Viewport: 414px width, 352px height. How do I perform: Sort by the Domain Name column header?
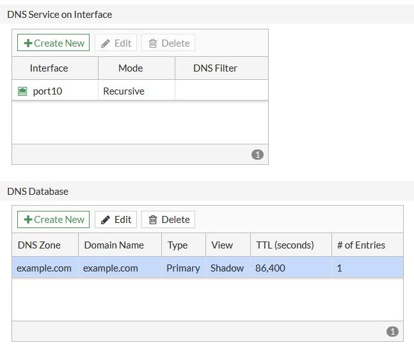click(114, 245)
